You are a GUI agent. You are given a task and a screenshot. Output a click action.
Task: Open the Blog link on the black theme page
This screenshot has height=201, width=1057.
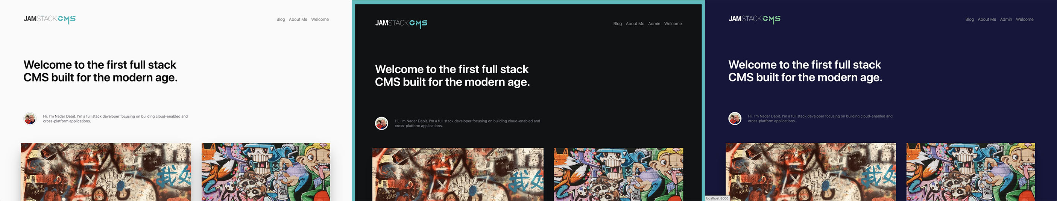(x=618, y=24)
